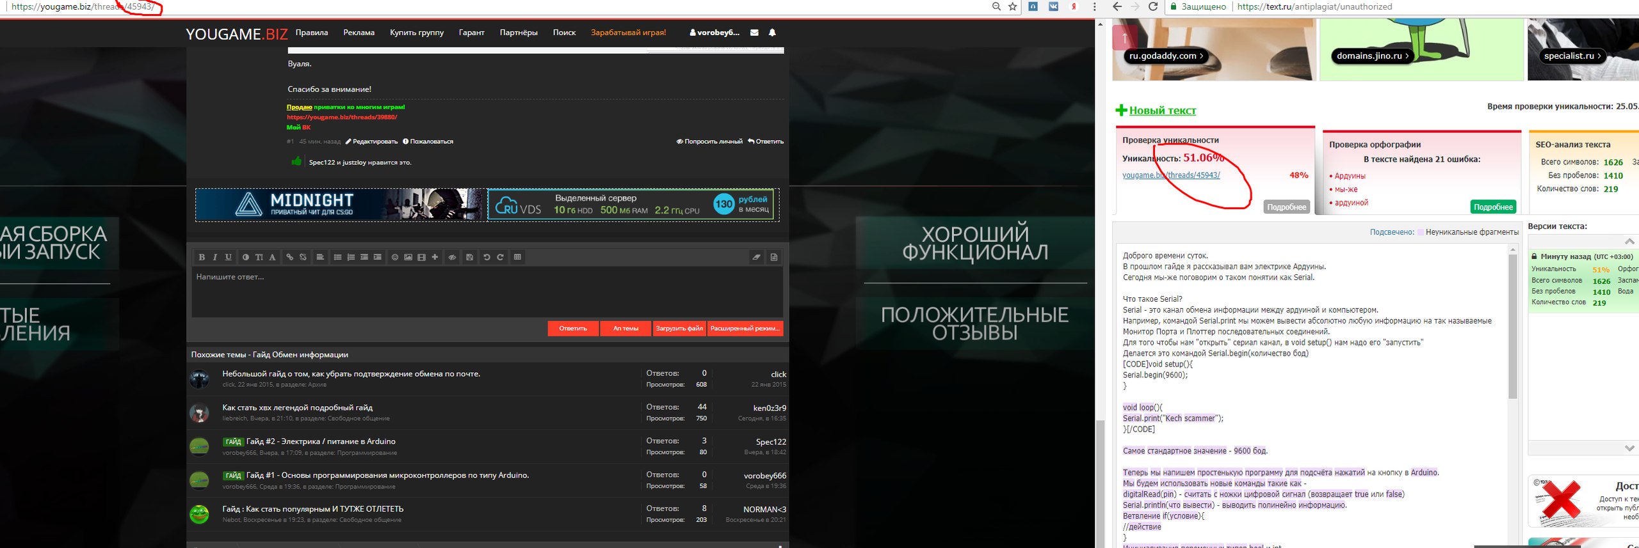Bookmark page with the star icon
Image resolution: width=1639 pixels, height=548 pixels.
tap(1013, 6)
